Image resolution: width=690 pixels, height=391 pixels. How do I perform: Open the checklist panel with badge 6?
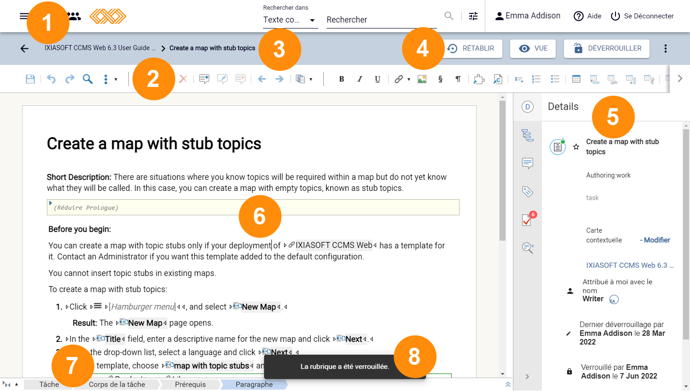[528, 220]
